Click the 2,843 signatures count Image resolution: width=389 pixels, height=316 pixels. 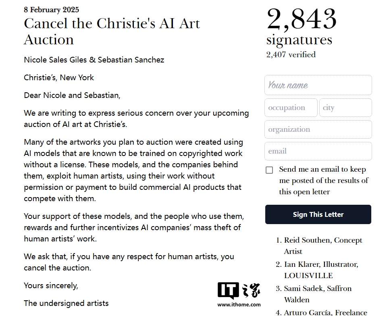click(302, 26)
